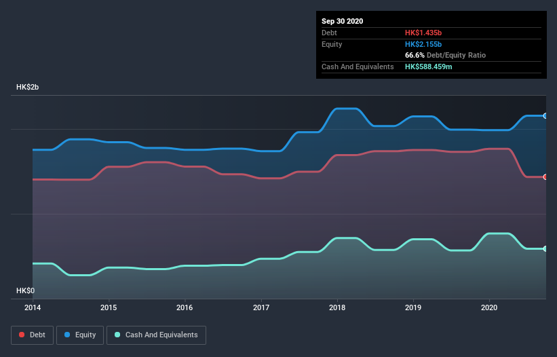Image resolution: width=557 pixels, height=357 pixels.
Task: Click the 2016 axis label
Action: (x=185, y=307)
